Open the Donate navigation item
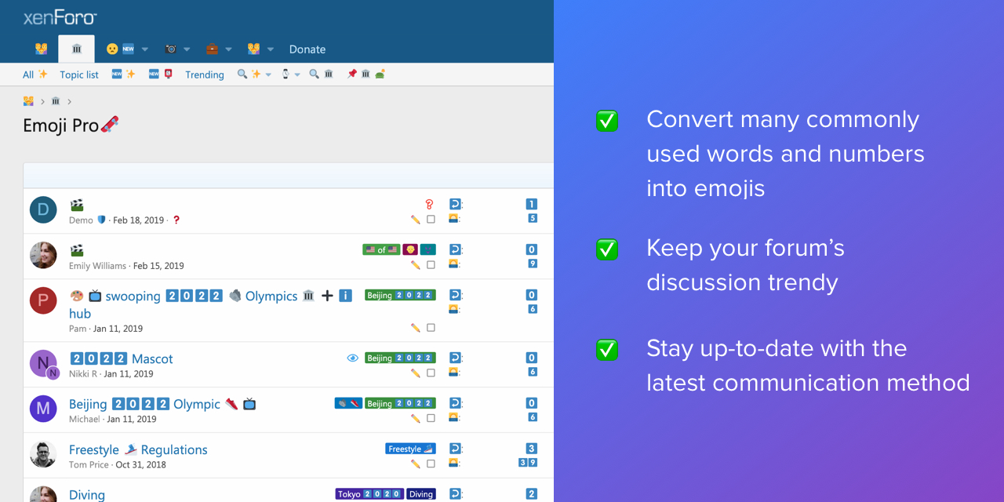The width and height of the screenshot is (1004, 502). [x=307, y=49]
